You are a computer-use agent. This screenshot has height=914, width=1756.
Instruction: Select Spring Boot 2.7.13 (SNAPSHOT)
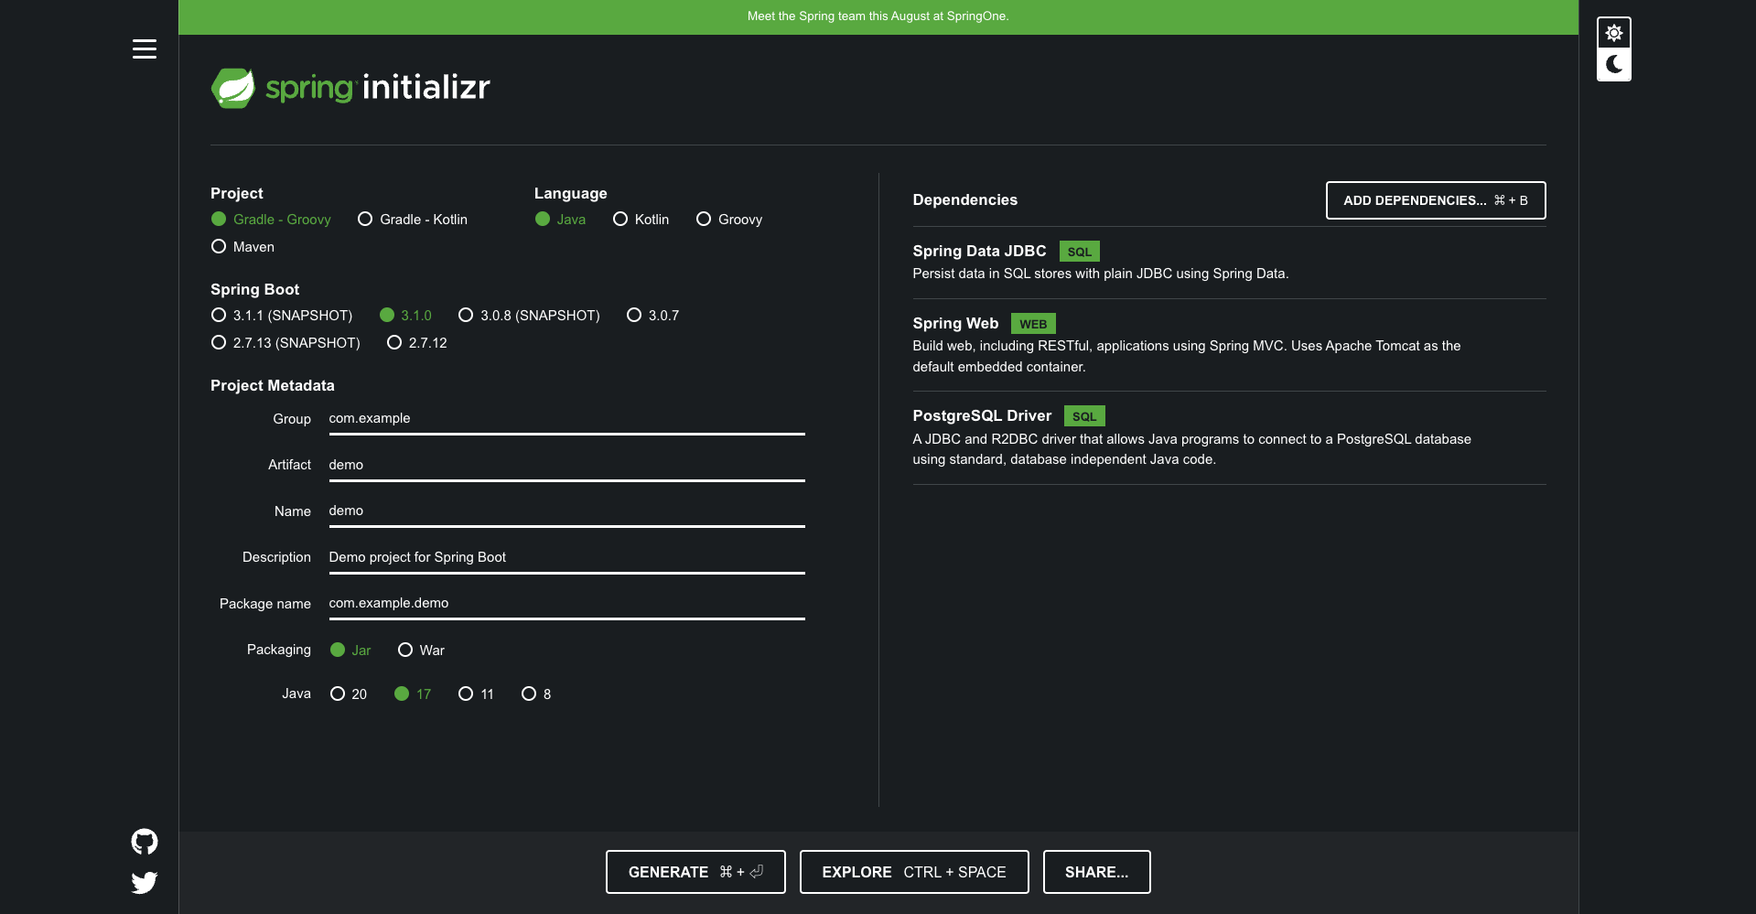tap(285, 343)
